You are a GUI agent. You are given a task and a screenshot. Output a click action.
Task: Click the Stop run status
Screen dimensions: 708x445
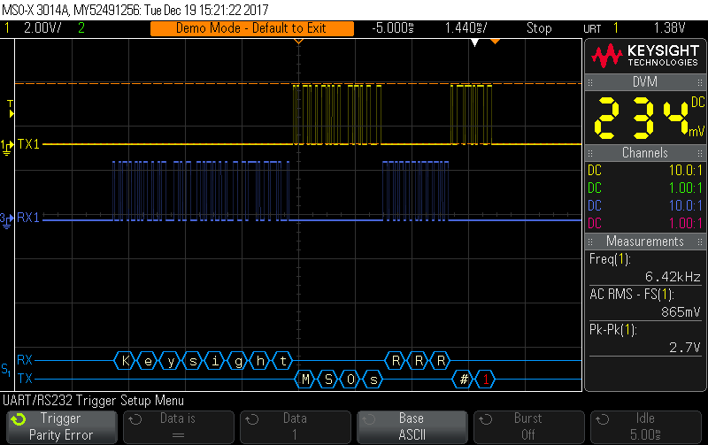click(x=539, y=28)
